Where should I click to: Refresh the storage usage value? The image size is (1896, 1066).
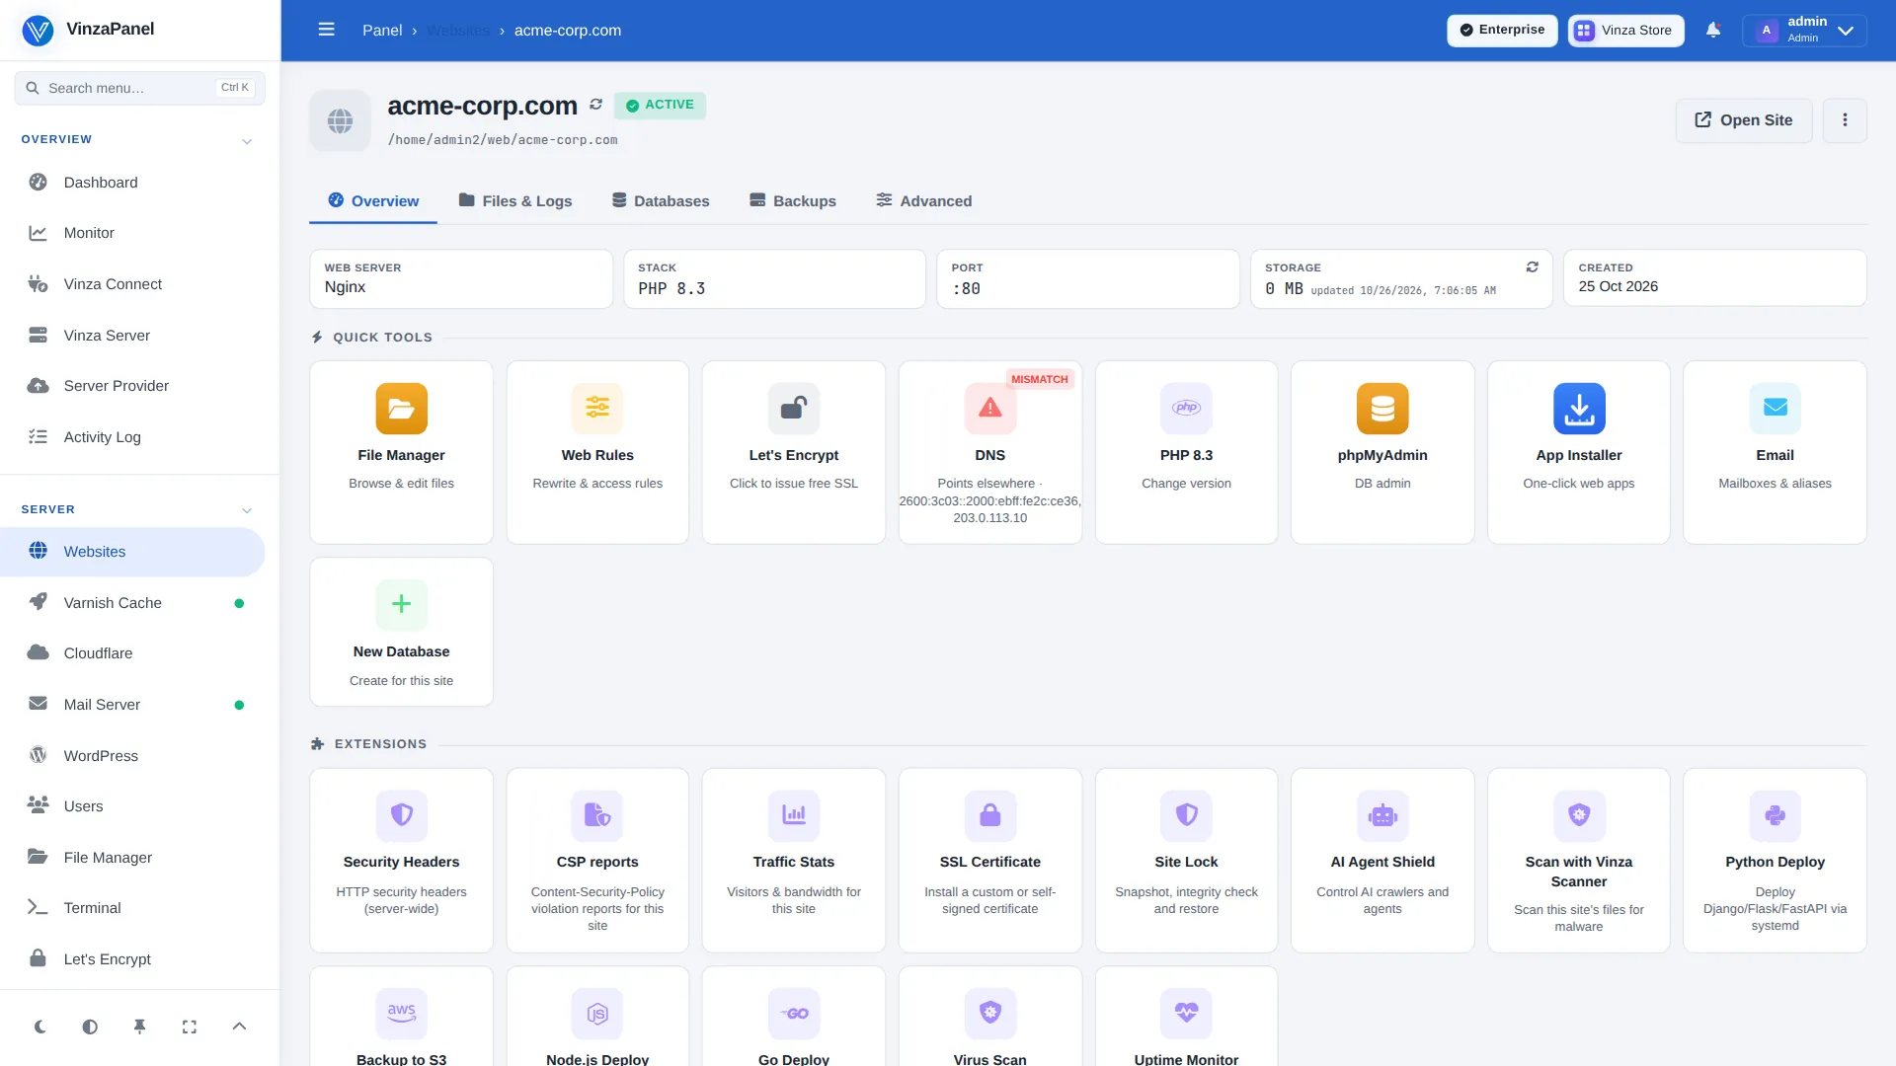[1532, 267]
